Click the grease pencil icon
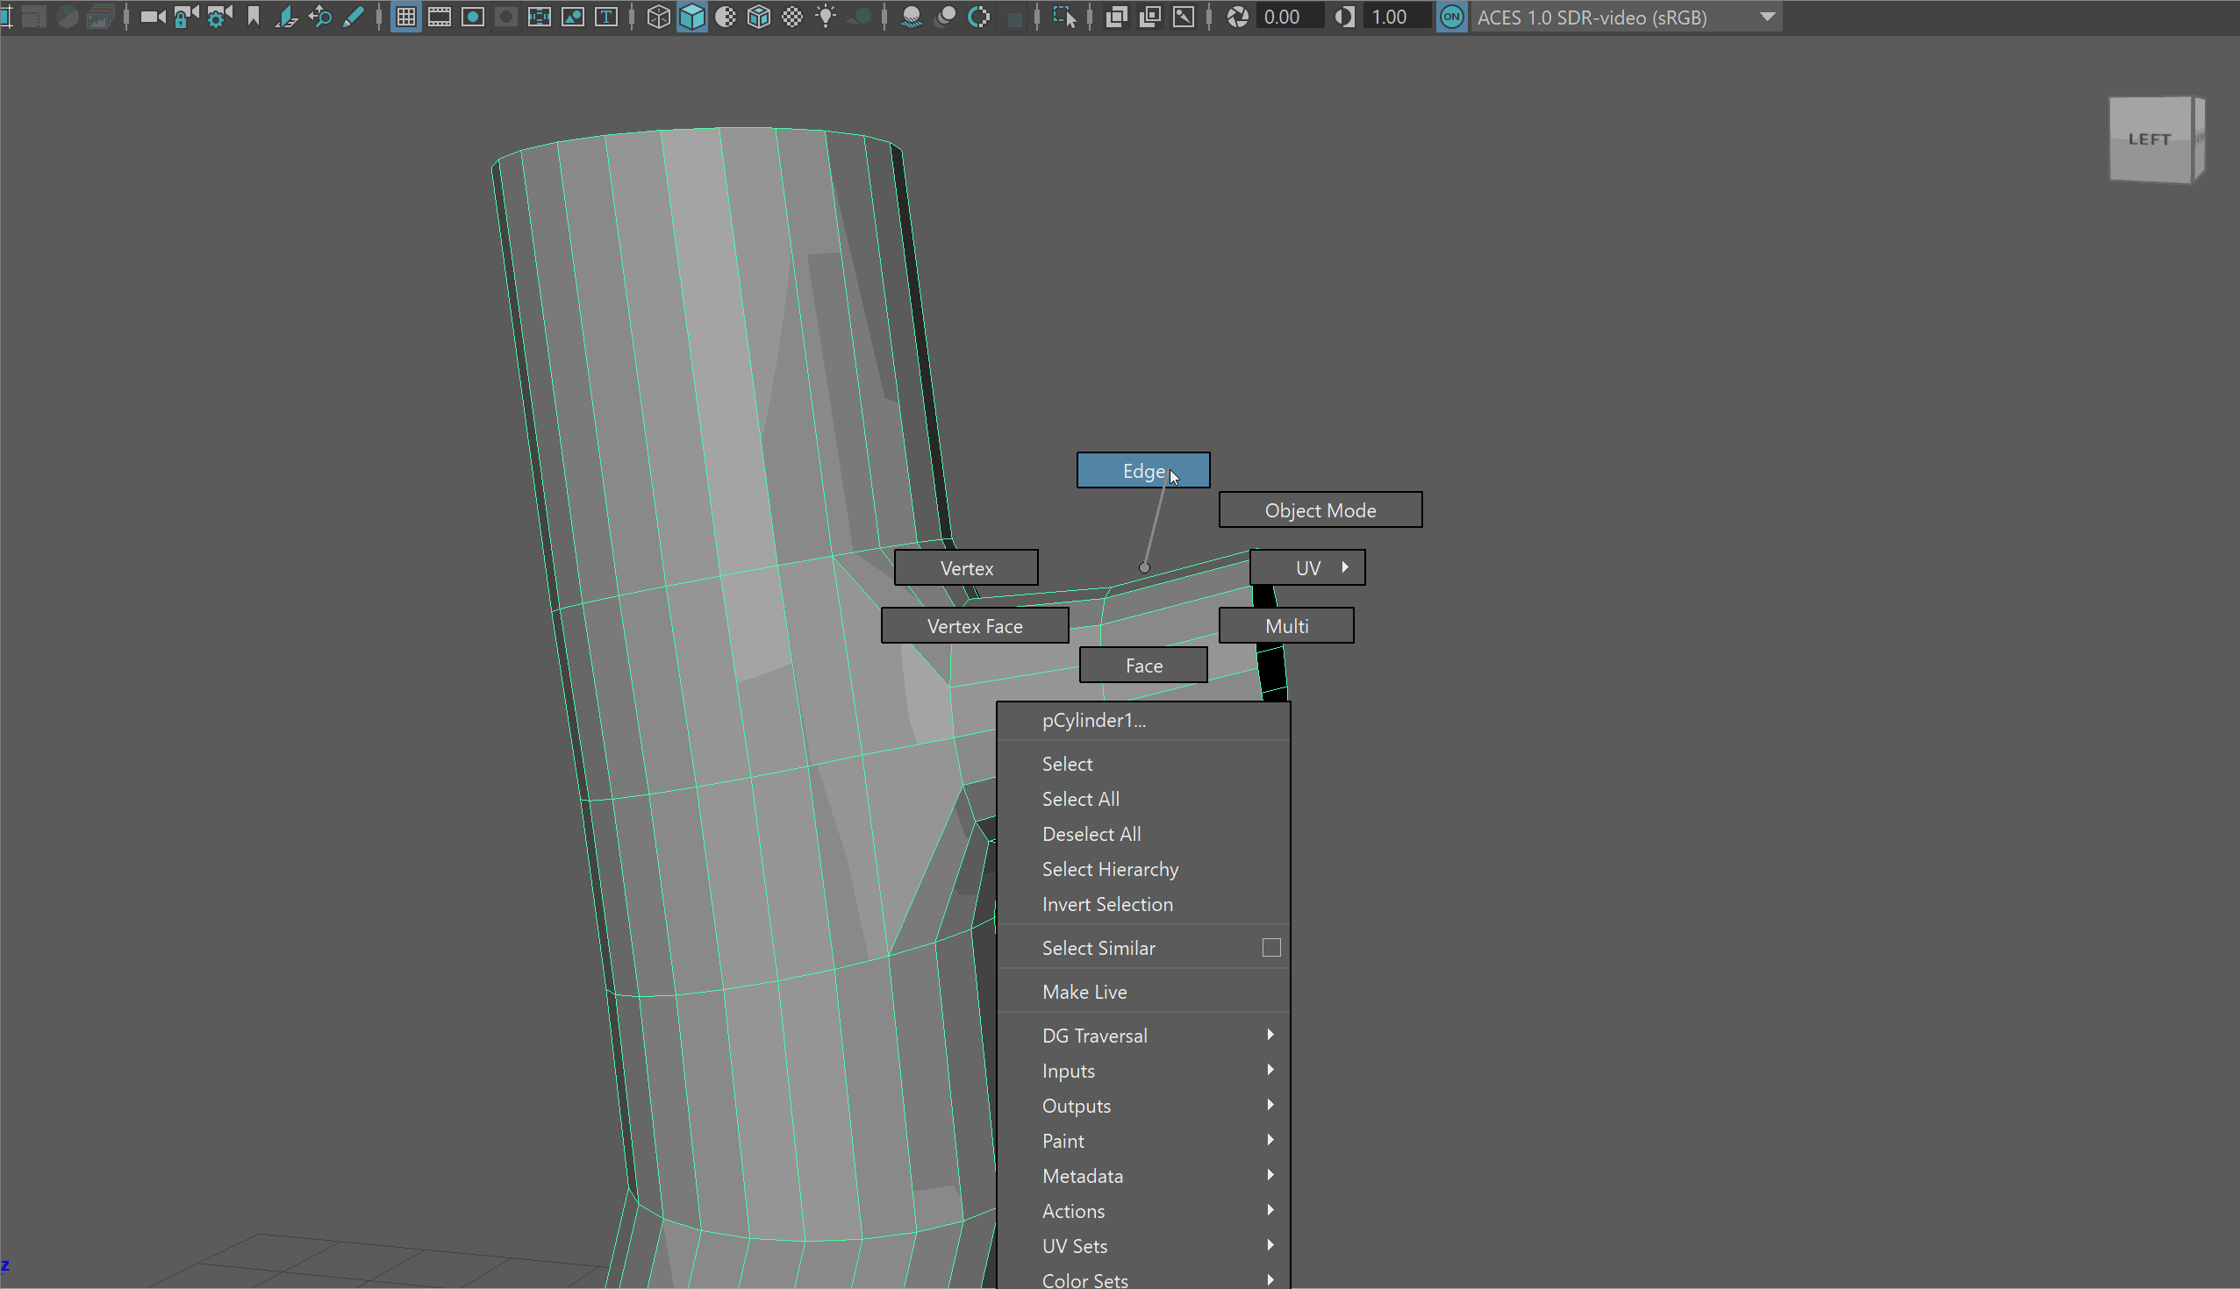The height and width of the screenshot is (1289, 2240). coord(353,17)
